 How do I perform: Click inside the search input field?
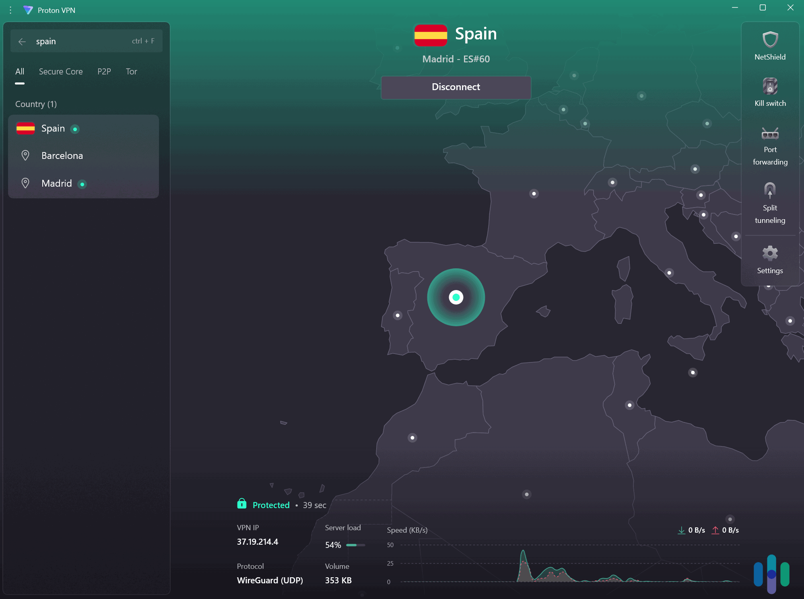click(72, 41)
